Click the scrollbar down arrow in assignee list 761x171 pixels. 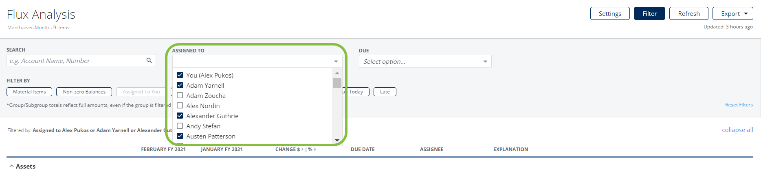click(x=337, y=141)
